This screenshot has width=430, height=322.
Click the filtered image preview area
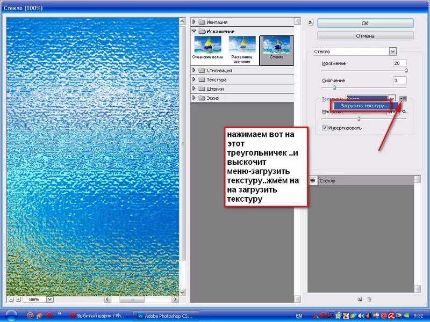click(92, 157)
